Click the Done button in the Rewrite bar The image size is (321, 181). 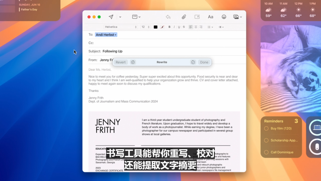coord(204,62)
